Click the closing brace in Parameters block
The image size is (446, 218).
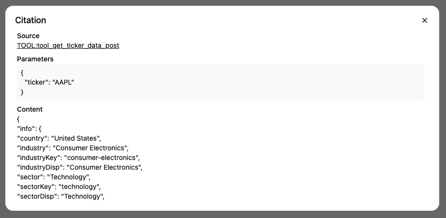tap(22, 92)
